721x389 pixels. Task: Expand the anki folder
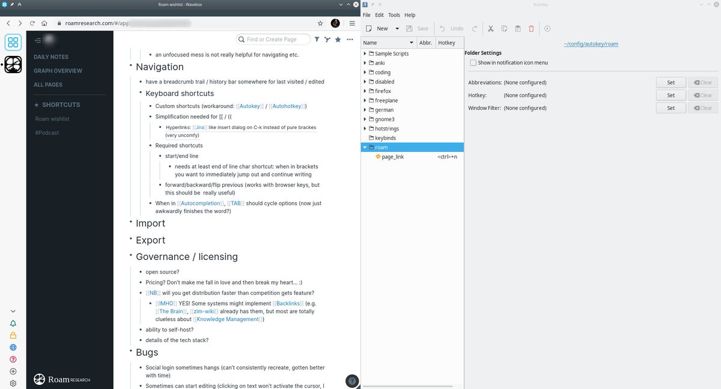tap(365, 63)
